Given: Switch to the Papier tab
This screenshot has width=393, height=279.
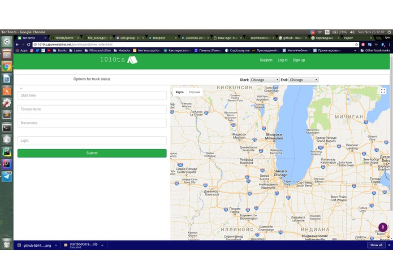Looking at the screenshot, I should pyautogui.click(x=358, y=38).
